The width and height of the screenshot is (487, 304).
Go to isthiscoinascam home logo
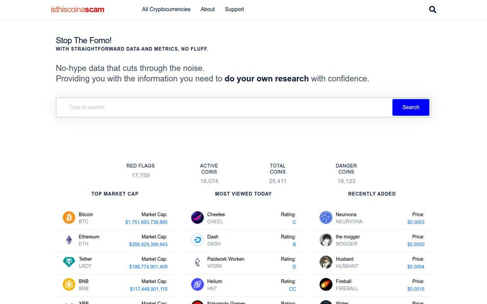pos(77,10)
